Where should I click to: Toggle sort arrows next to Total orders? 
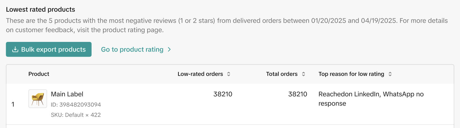tap(303, 74)
